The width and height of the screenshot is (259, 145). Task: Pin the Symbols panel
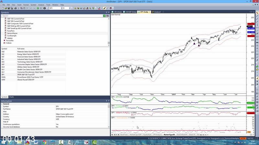(x=107, y=13)
